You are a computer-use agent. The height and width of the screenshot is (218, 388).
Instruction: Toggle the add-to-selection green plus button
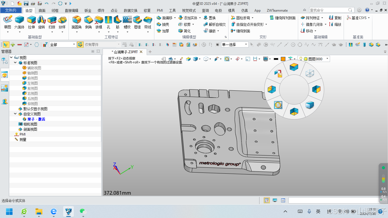click(x=13, y=45)
